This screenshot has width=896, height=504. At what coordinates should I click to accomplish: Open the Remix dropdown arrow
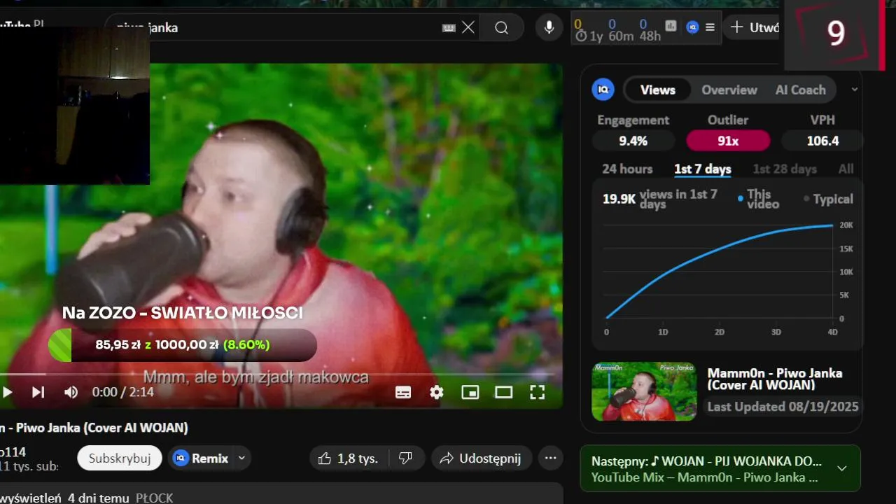(x=242, y=458)
